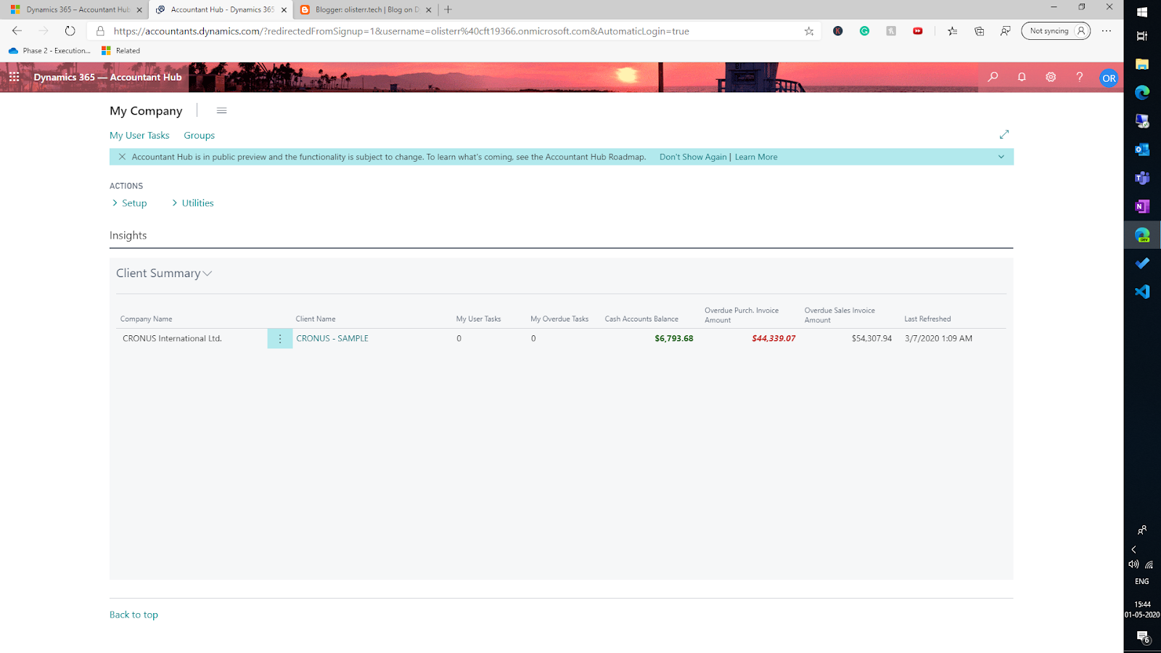Click the search magnifier in the Accountant Hub header
This screenshot has height=653, width=1161.
[x=993, y=77]
